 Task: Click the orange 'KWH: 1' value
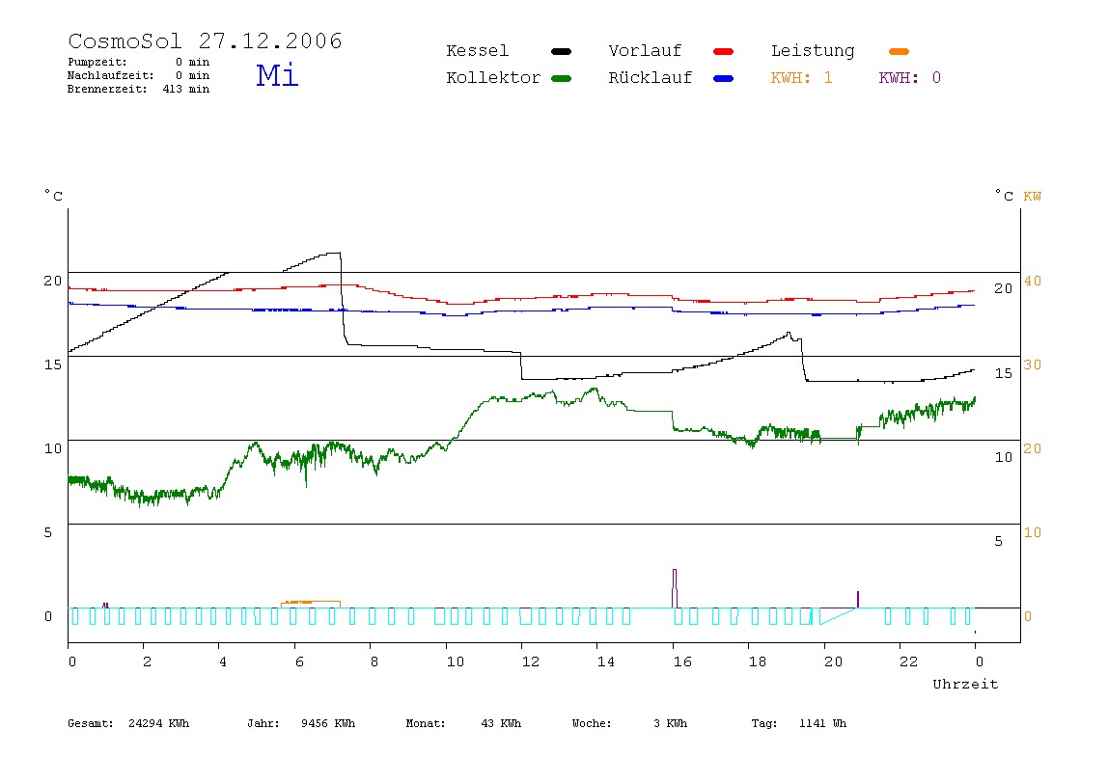[801, 78]
